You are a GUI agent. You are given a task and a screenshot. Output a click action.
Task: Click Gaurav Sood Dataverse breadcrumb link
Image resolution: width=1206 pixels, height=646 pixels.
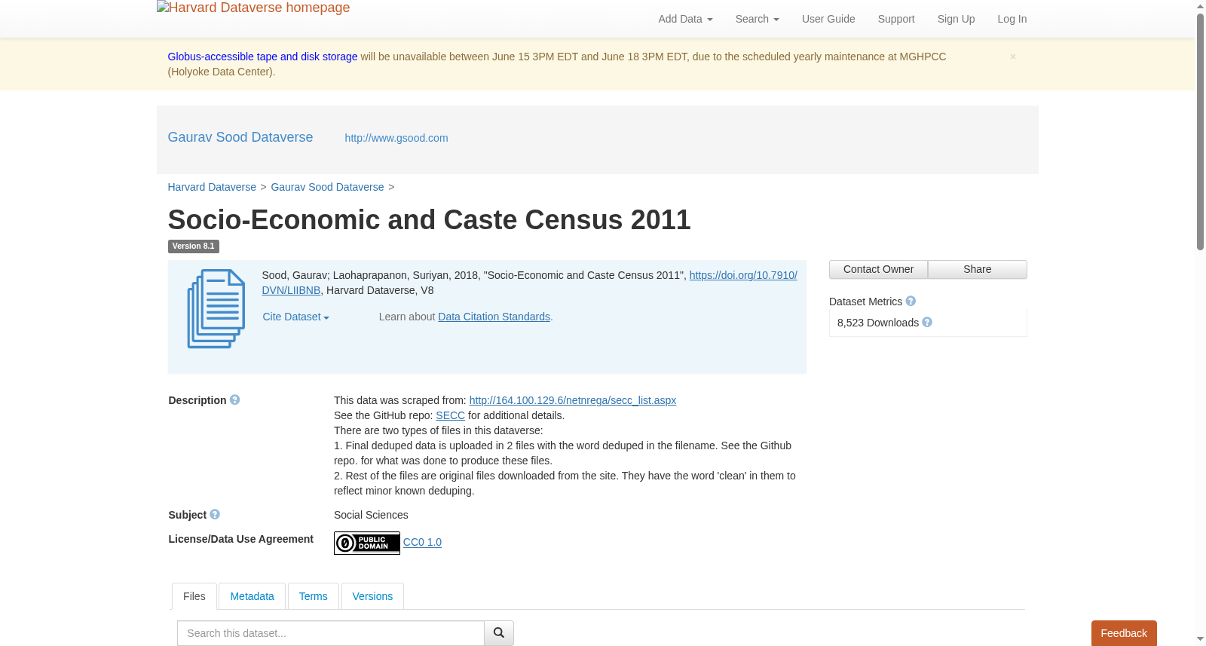pyautogui.click(x=327, y=187)
